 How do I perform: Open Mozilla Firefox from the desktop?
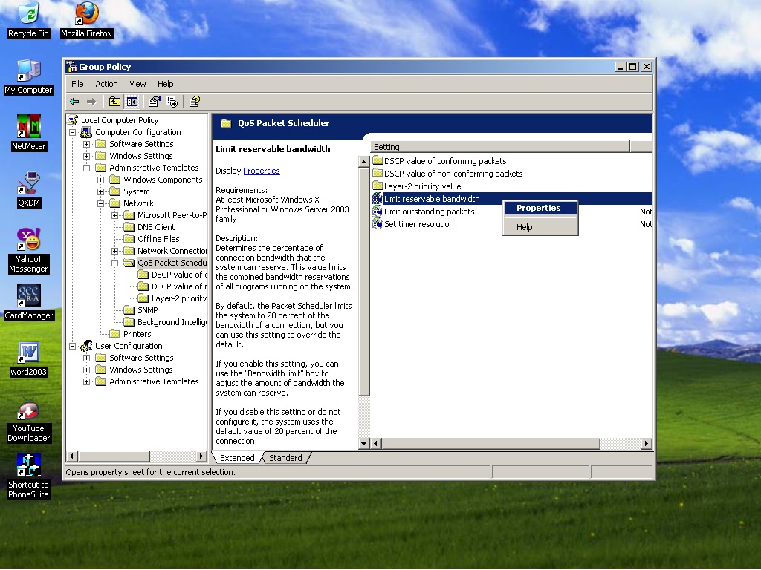click(85, 15)
